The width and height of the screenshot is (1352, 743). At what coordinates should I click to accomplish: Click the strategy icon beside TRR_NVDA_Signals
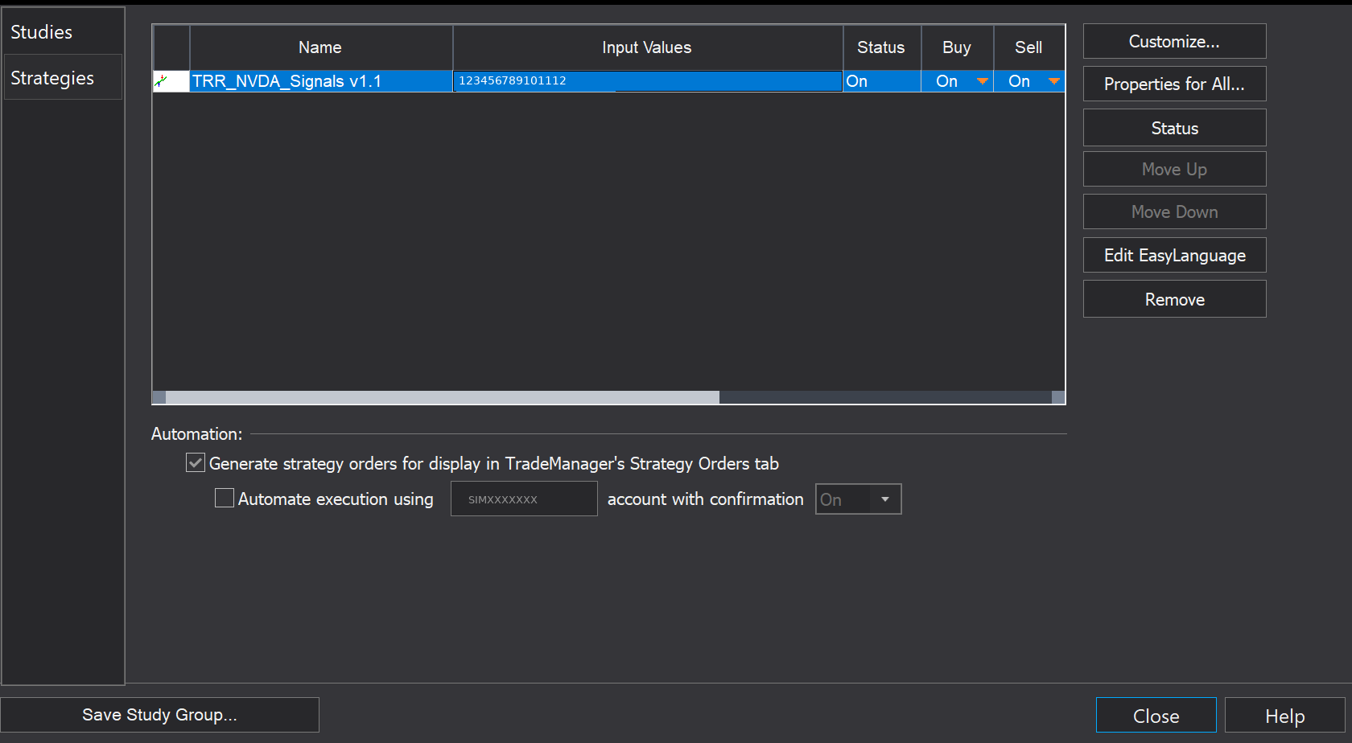point(162,81)
